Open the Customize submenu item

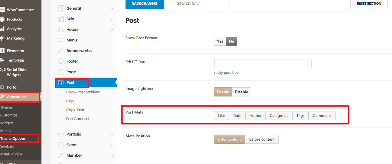pos(9,115)
